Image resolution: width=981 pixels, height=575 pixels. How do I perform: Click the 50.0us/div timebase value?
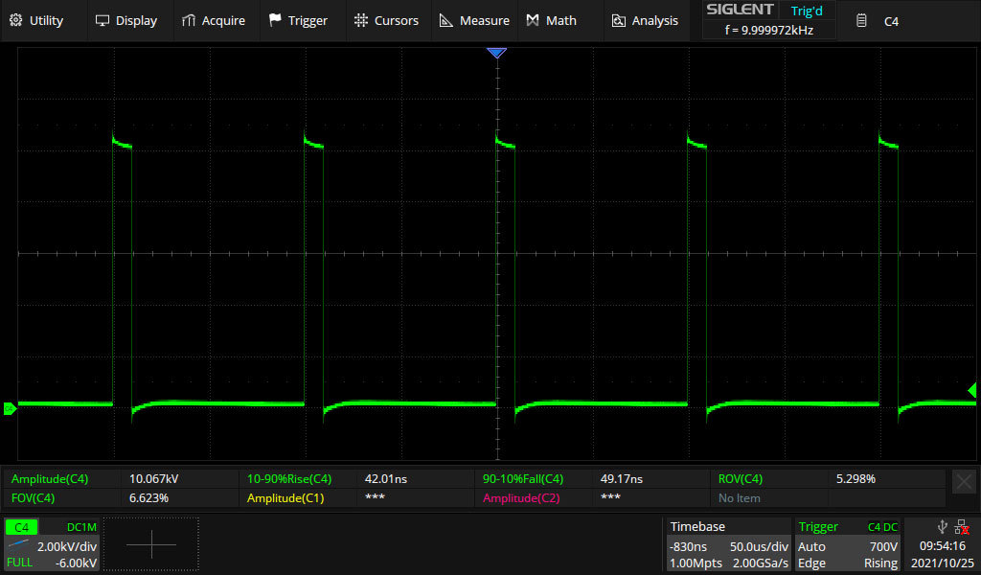(x=759, y=546)
